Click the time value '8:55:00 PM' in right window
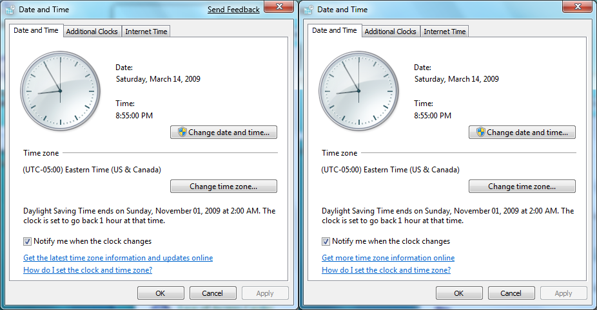 433,116
